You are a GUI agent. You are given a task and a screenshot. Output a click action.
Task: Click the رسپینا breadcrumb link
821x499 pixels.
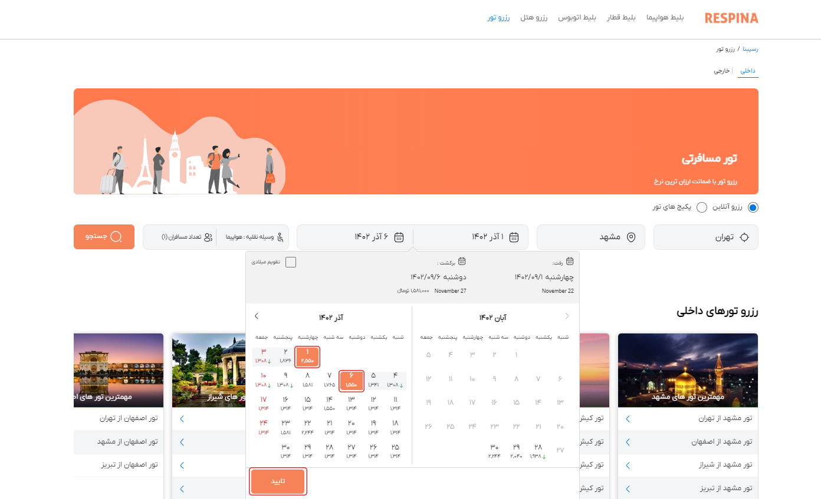[750, 49]
